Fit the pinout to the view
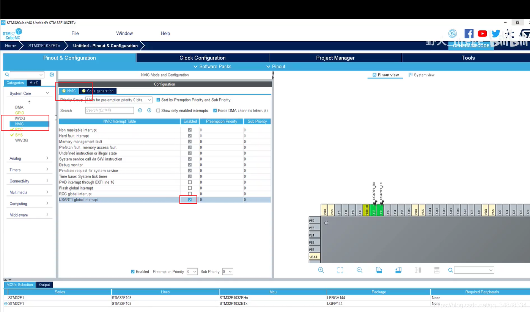The width and height of the screenshot is (530, 312). tap(340, 270)
